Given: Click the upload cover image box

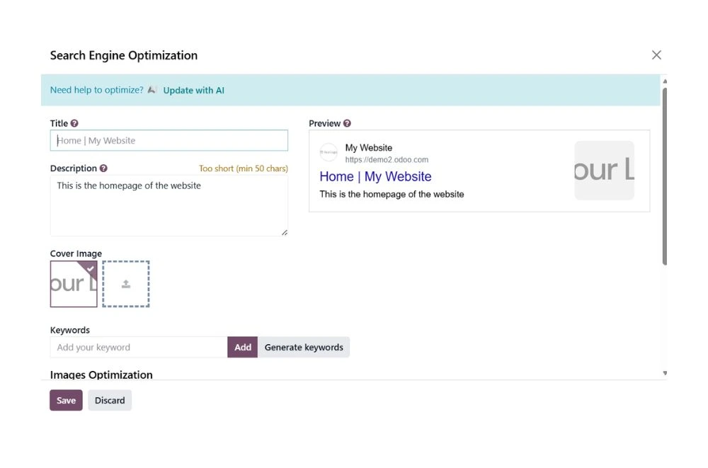Looking at the screenshot, I should [x=126, y=284].
